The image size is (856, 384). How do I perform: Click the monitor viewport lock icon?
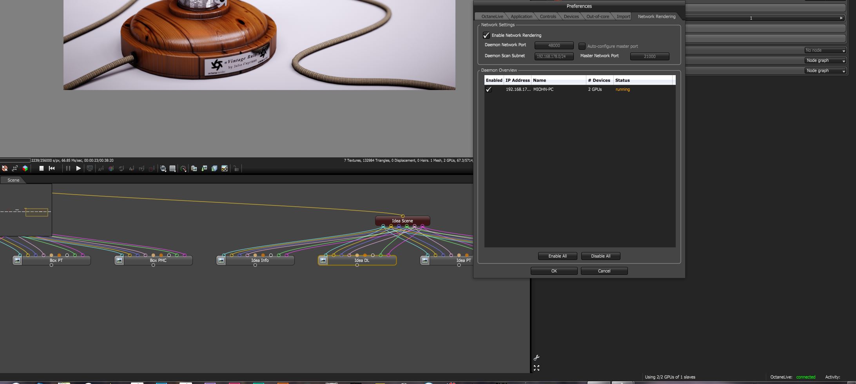[x=90, y=168]
